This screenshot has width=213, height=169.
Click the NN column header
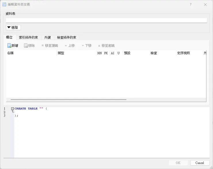[100, 53]
